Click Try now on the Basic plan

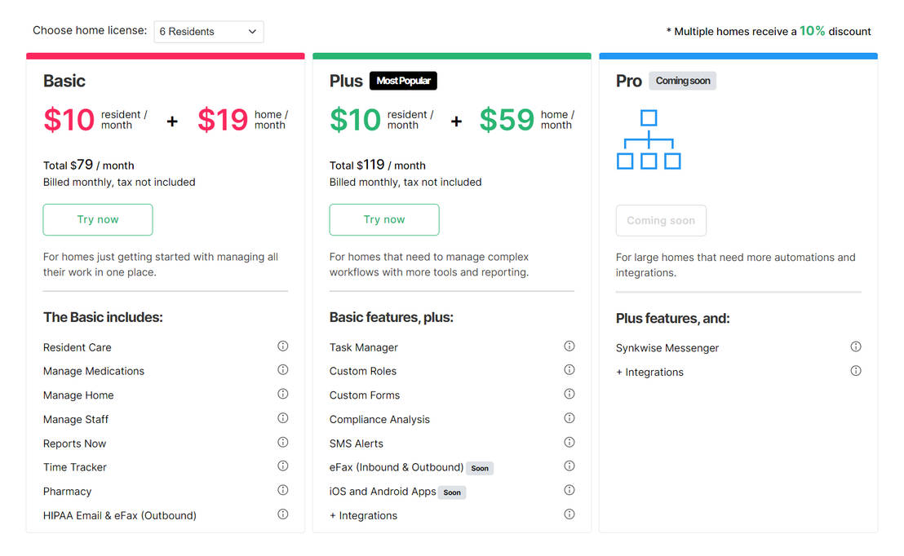tap(97, 219)
